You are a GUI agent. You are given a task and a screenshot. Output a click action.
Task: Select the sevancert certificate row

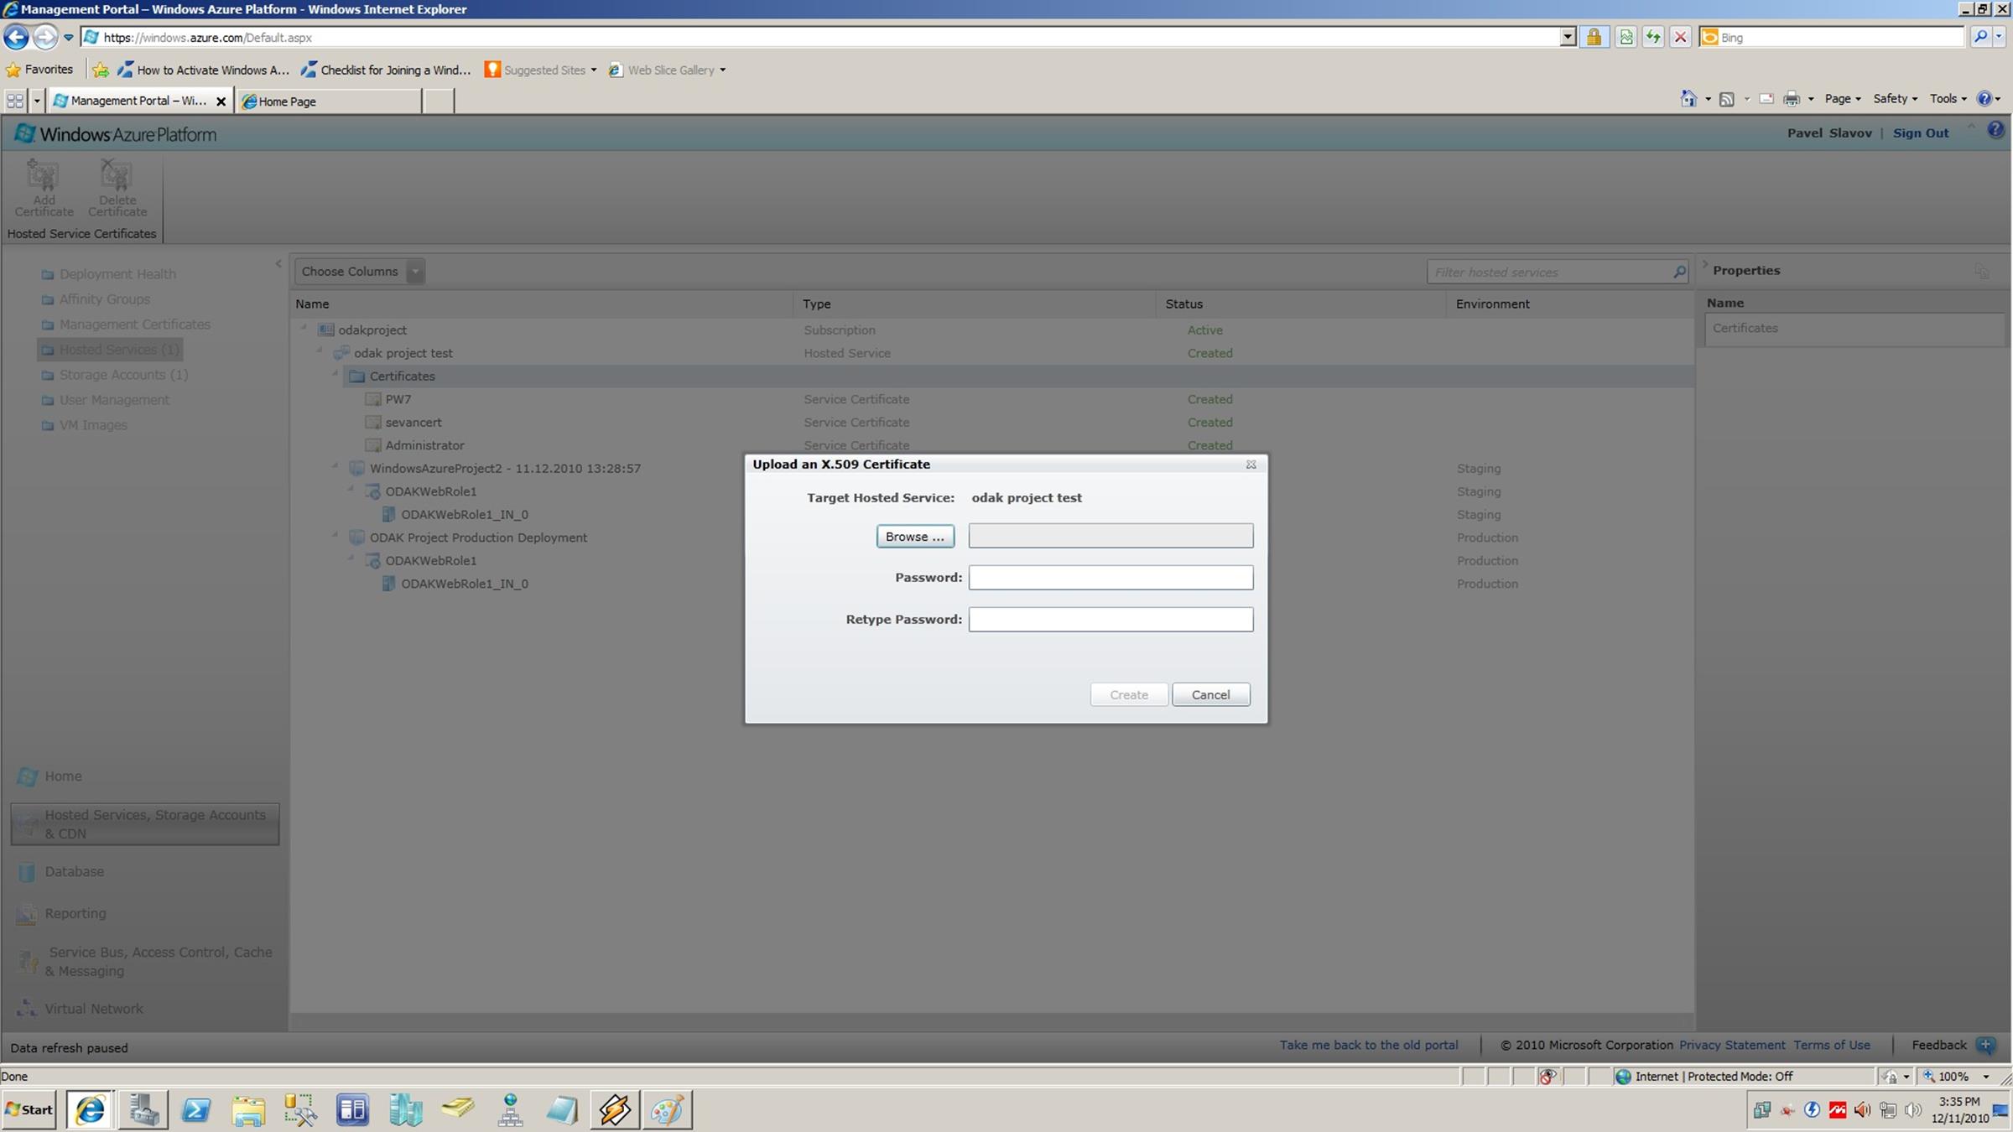[992, 423]
